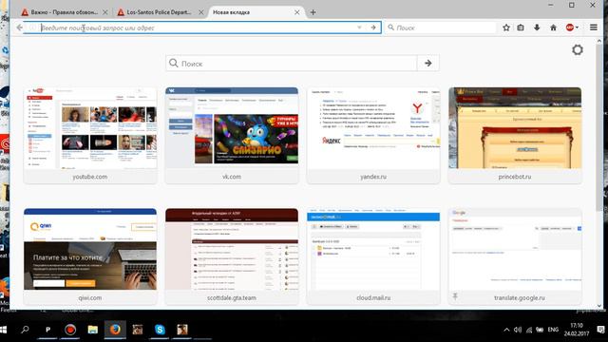This screenshot has width=608, height=342.
Task: Bookmark this page with the star icon
Action: coord(506,28)
